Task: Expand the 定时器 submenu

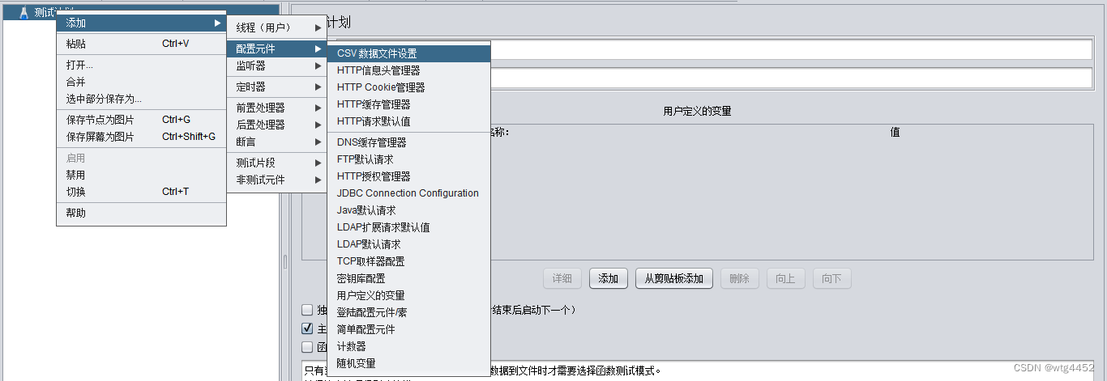Action: 276,87
